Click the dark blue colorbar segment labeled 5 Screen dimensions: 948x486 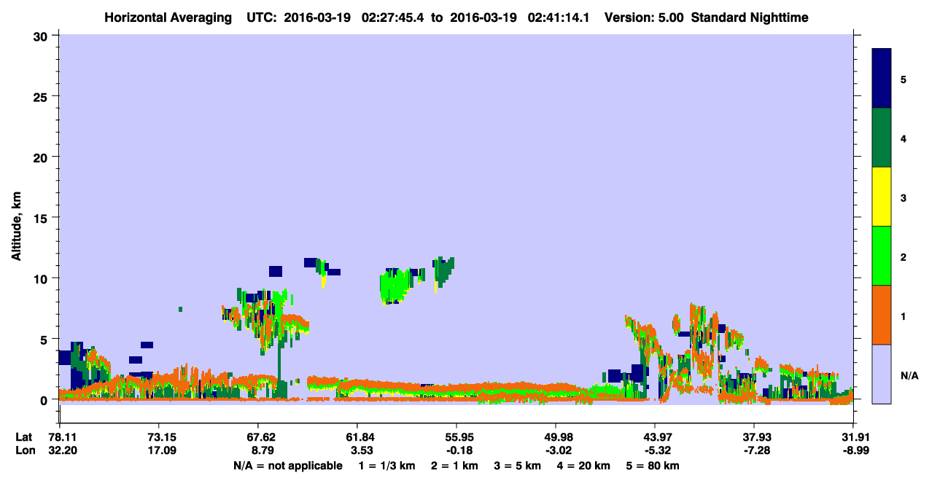coord(882,79)
